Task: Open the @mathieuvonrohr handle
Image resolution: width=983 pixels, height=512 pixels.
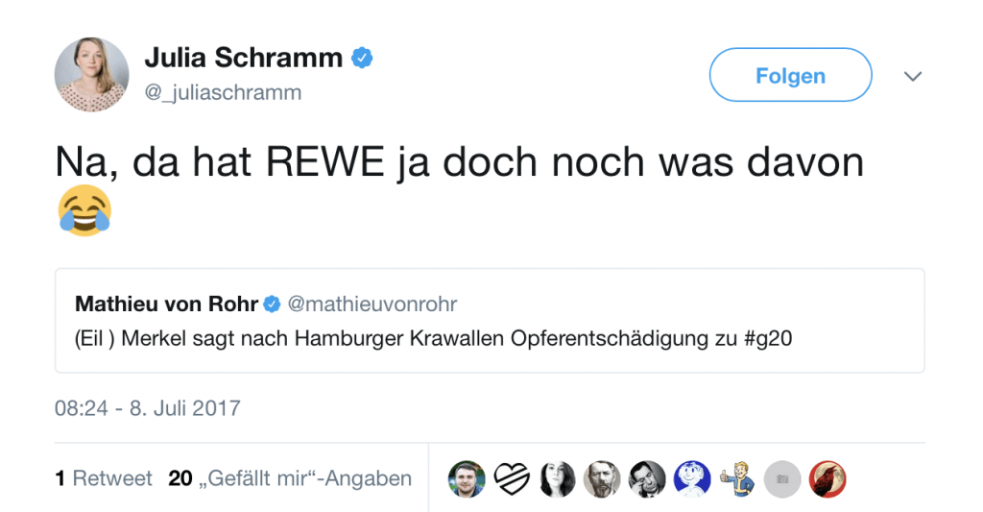Action: (x=372, y=305)
